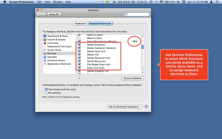Click the search field magnifier icon
This screenshot has height=139, width=222.
click(x=125, y=14)
